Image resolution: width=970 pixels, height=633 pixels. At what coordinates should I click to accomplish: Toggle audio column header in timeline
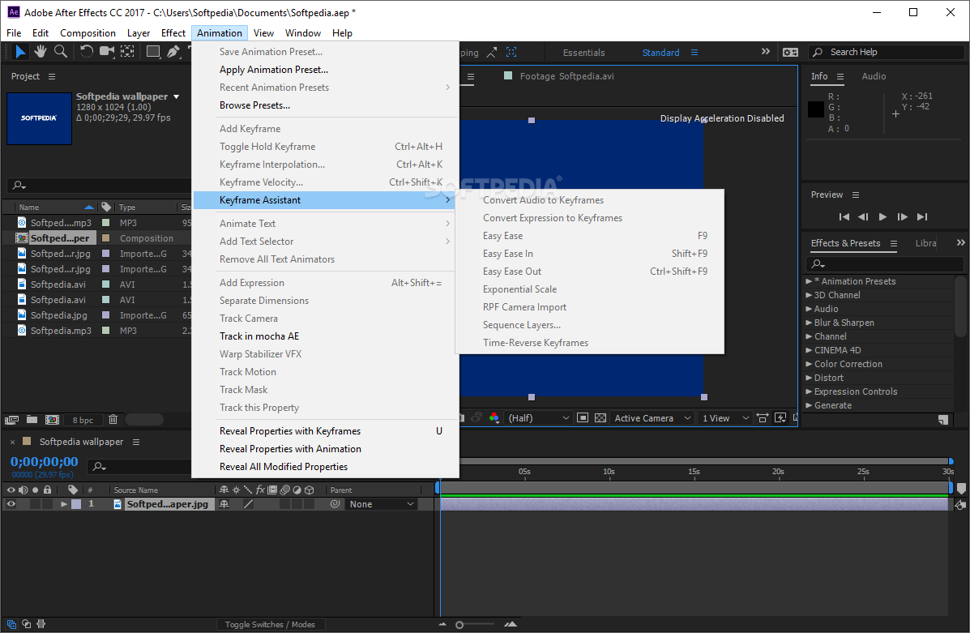[x=23, y=490]
